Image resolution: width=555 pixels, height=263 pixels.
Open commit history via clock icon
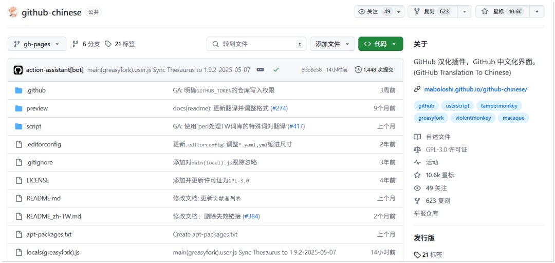(358, 69)
